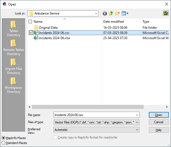Viewport: 171px width, 147px height.
Task: Check Create copy in MapInfo format
Action: [x=55, y=137]
